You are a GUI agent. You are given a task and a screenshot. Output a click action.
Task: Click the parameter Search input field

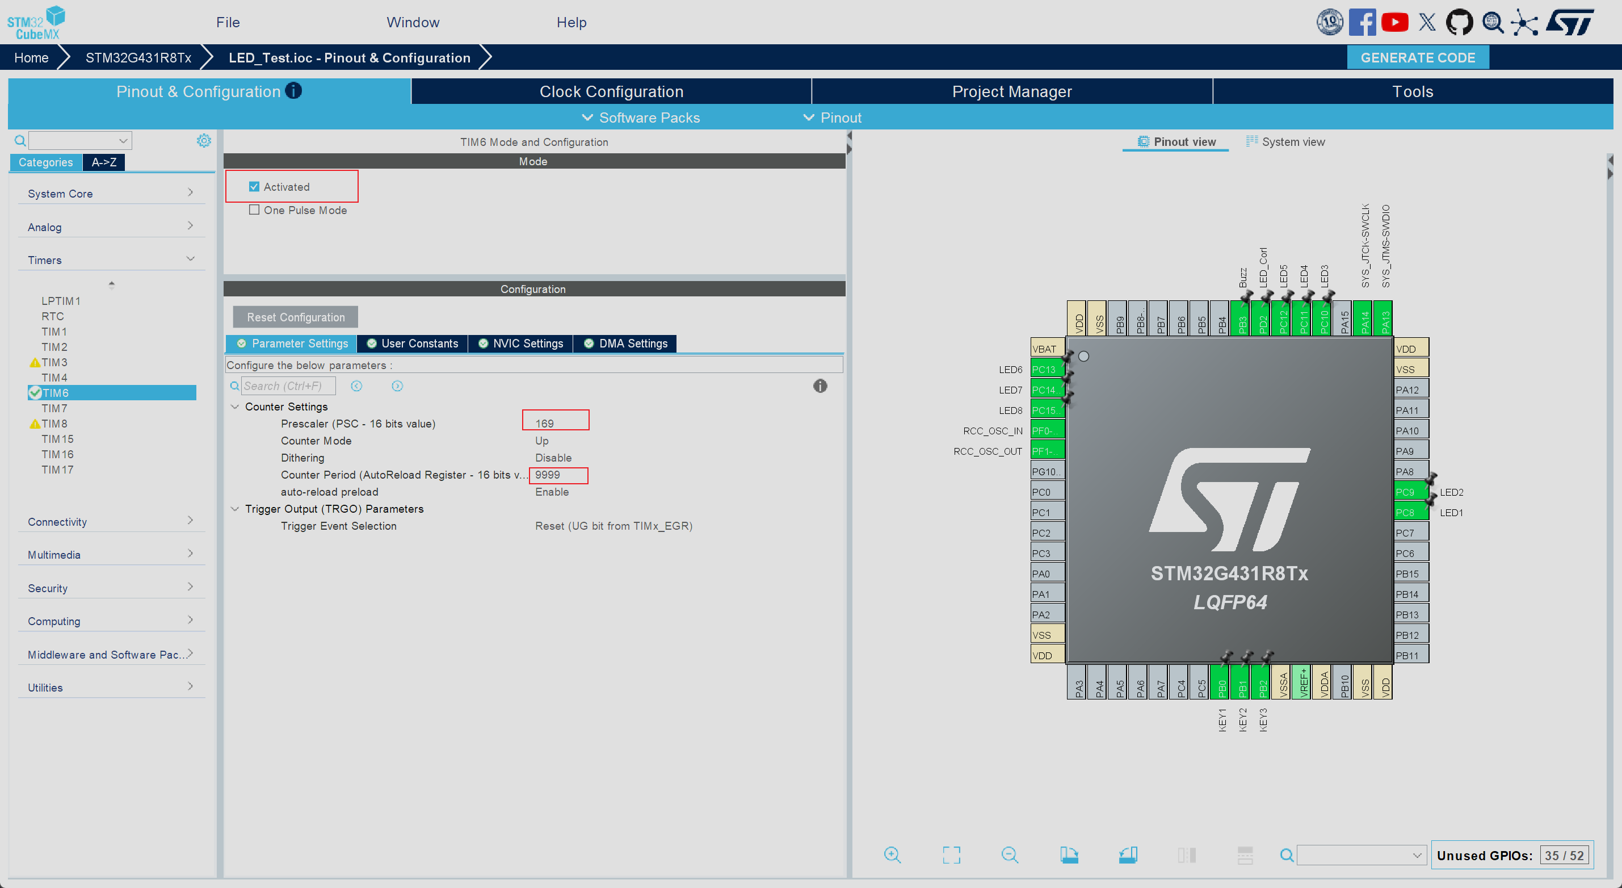(x=288, y=386)
